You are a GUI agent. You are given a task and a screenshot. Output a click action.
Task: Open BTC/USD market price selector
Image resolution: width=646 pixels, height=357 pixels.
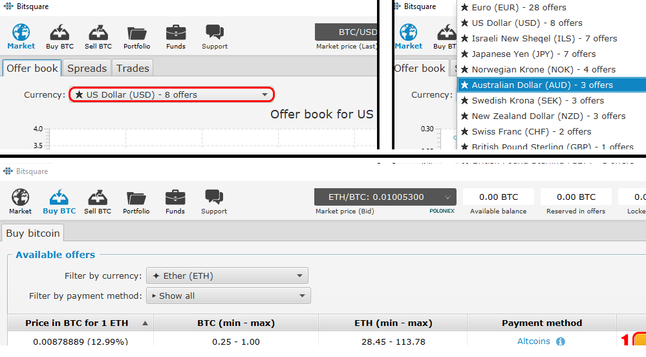pos(346,32)
